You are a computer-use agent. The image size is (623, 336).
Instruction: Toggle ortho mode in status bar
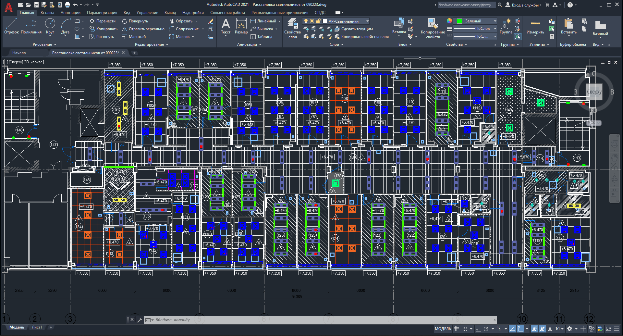point(478,329)
